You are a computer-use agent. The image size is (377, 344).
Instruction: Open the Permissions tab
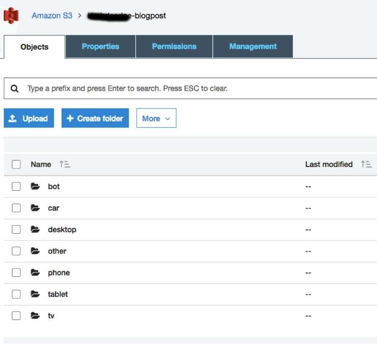pos(174,46)
